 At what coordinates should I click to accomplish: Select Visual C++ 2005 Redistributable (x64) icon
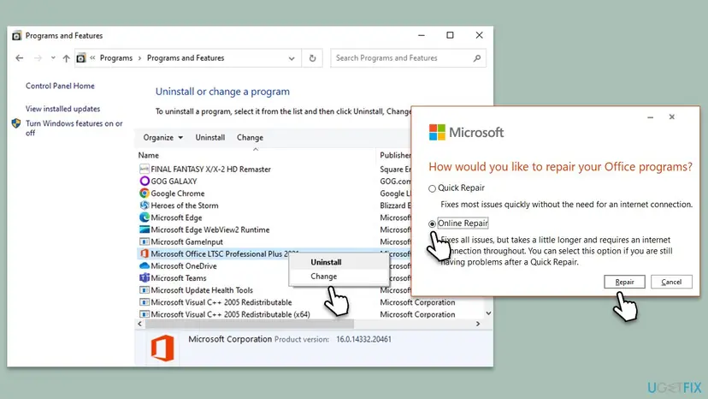pos(144,314)
